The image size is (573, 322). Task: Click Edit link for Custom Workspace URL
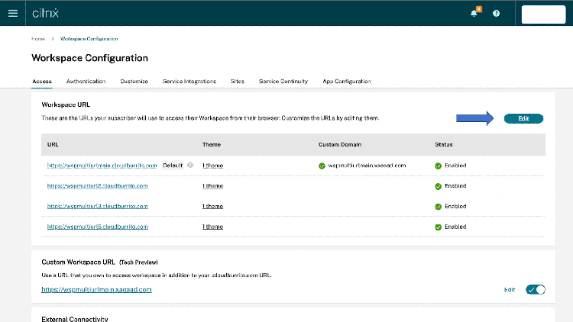tap(510, 289)
